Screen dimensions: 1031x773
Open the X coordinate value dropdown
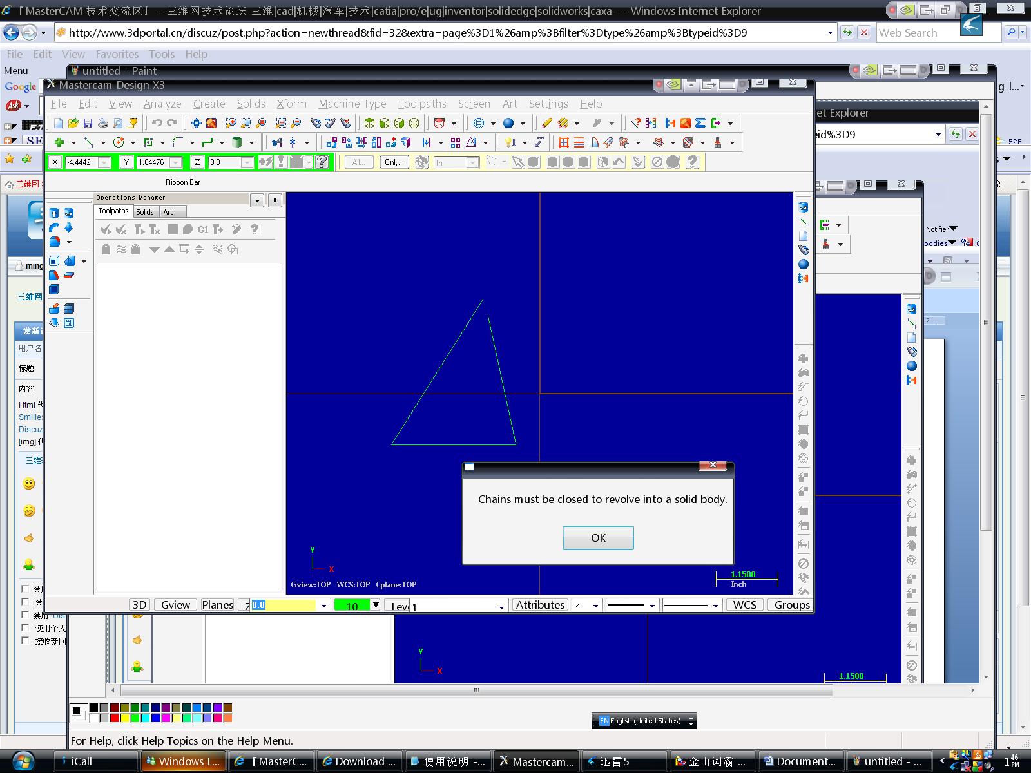coord(104,163)
